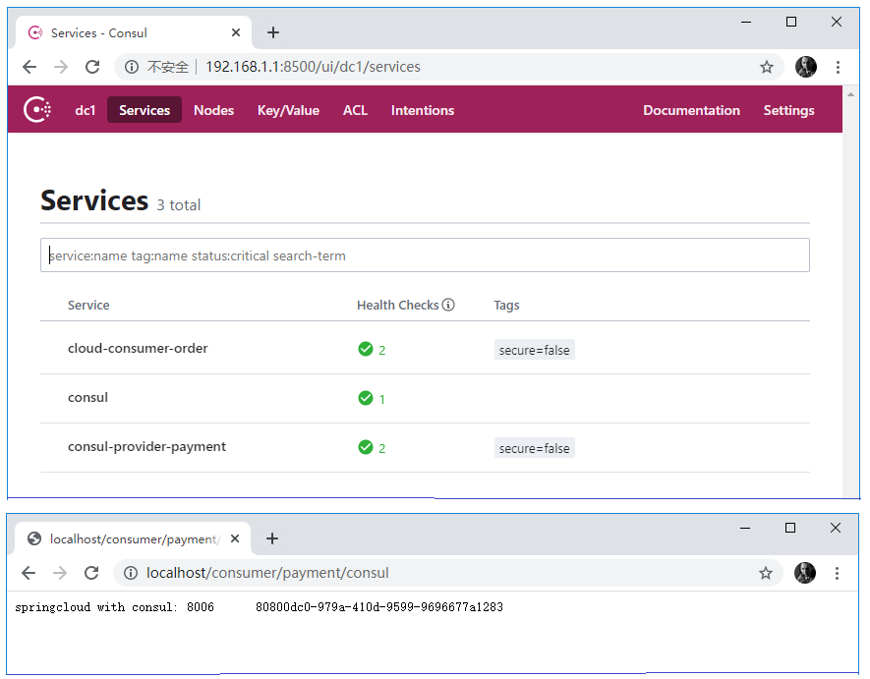Click the localhost/consumer/payment/consul address bar
Image resolution: width=870 pixels, height=679 pixels.
(x=267, y=573)
